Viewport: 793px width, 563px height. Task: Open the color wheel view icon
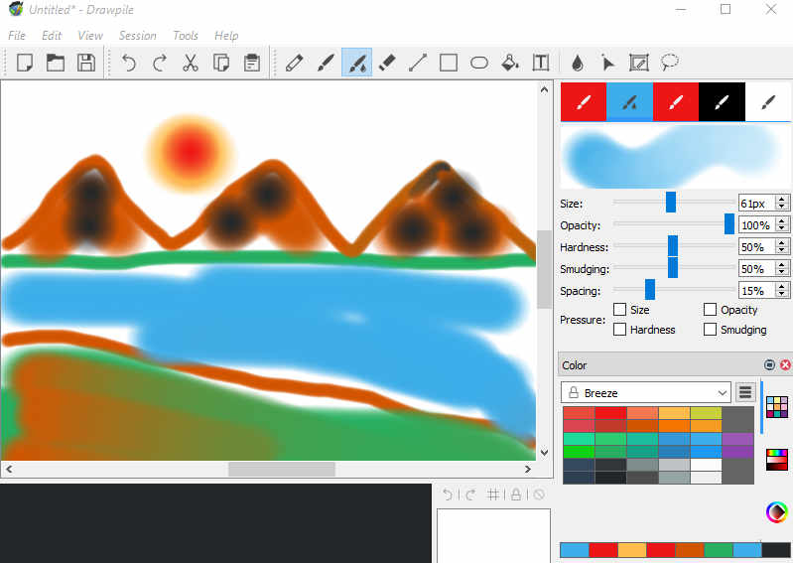[x=777, y=512]
